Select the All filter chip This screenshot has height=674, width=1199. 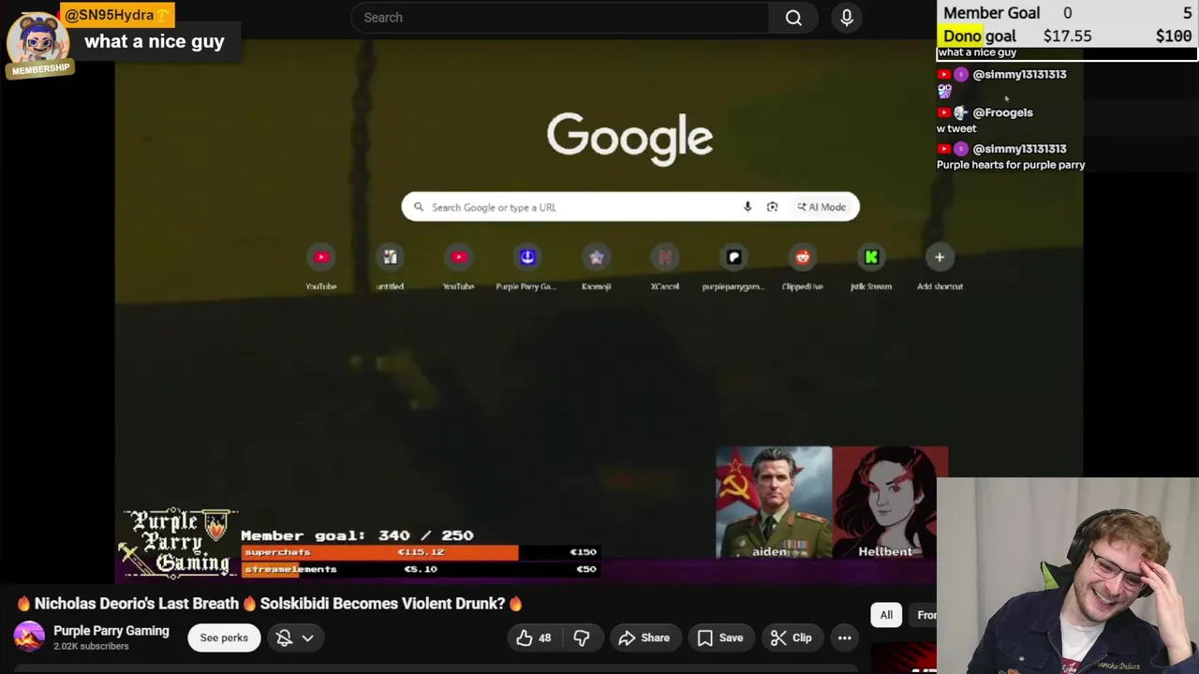pos(886,615)
